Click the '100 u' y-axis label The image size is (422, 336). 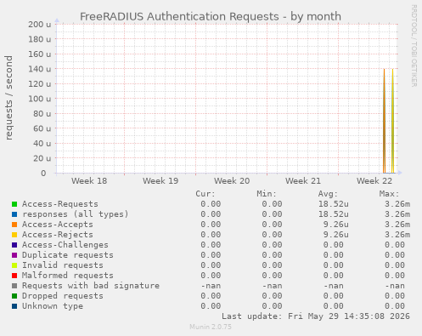(x=39, y=99)
